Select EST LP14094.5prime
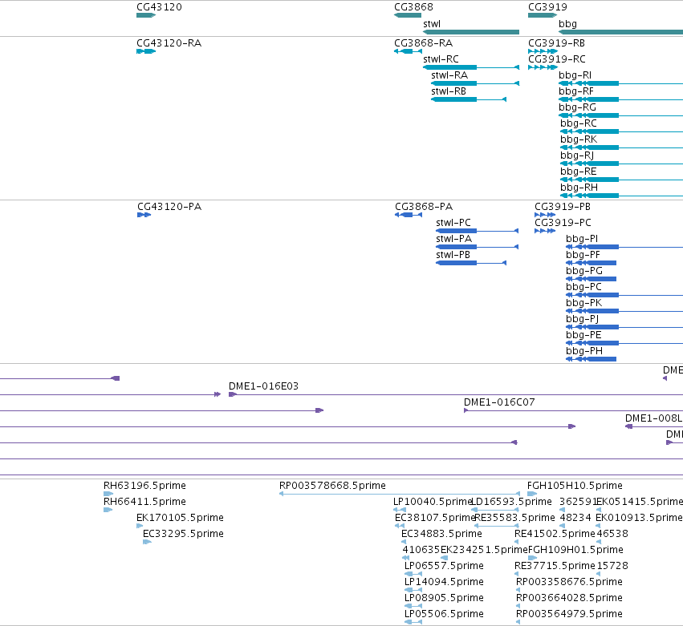Viewport: 683px width, 626px height. point(413,590)
